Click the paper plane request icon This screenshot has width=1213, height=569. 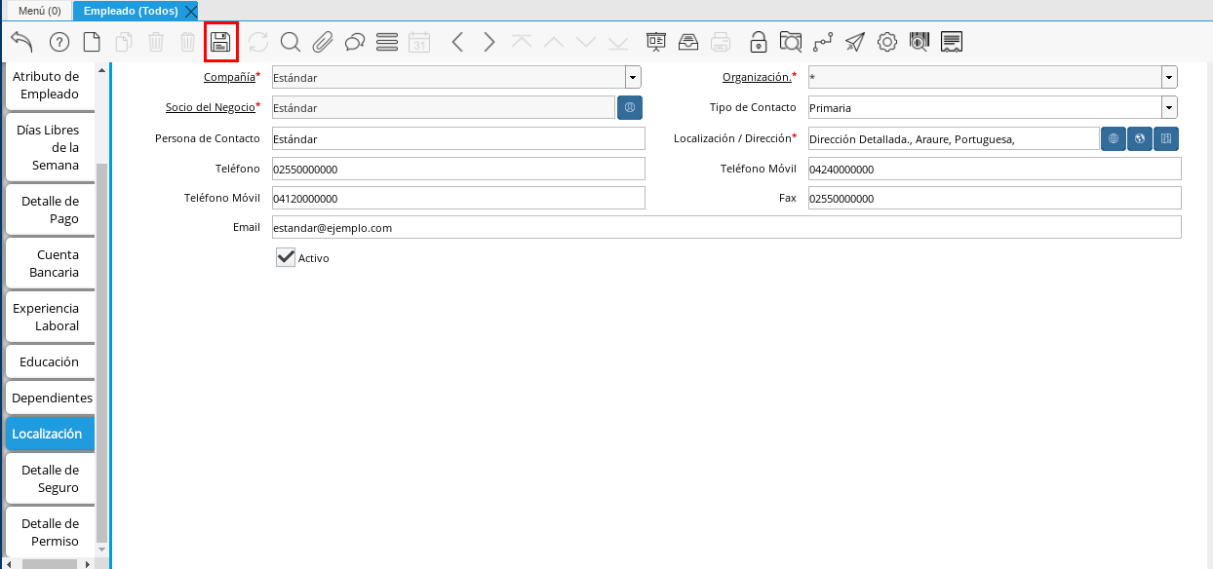point(855,42)
